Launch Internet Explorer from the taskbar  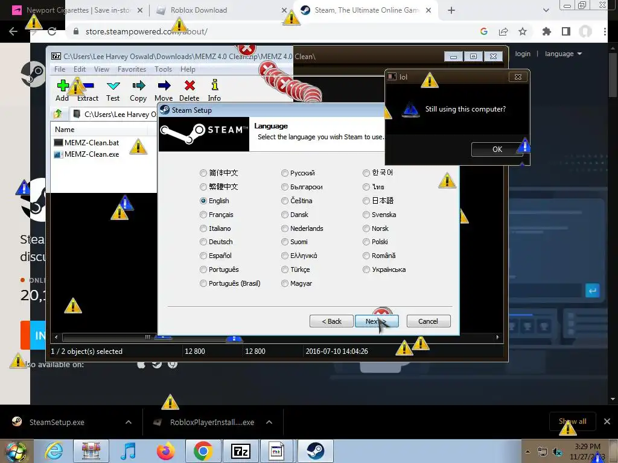(54, 451)
